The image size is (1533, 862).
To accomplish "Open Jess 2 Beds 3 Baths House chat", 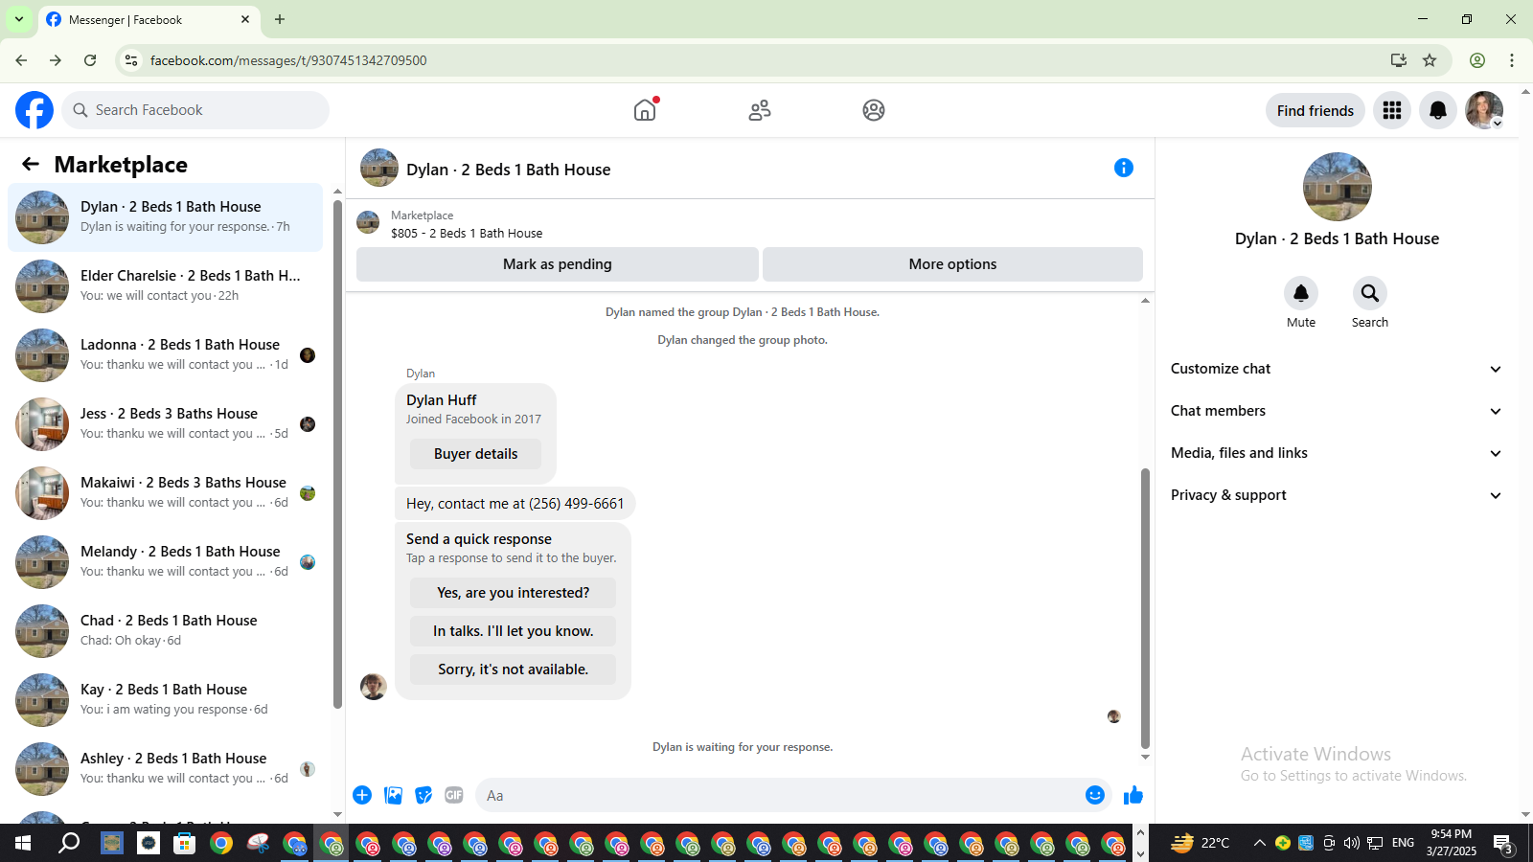I will [x=165, y=424].
